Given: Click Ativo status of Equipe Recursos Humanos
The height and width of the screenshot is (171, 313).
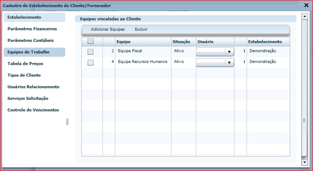Looking at the screenshot, I should point(179,62).
